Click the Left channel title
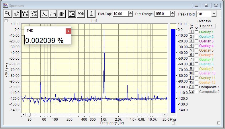 94,21
